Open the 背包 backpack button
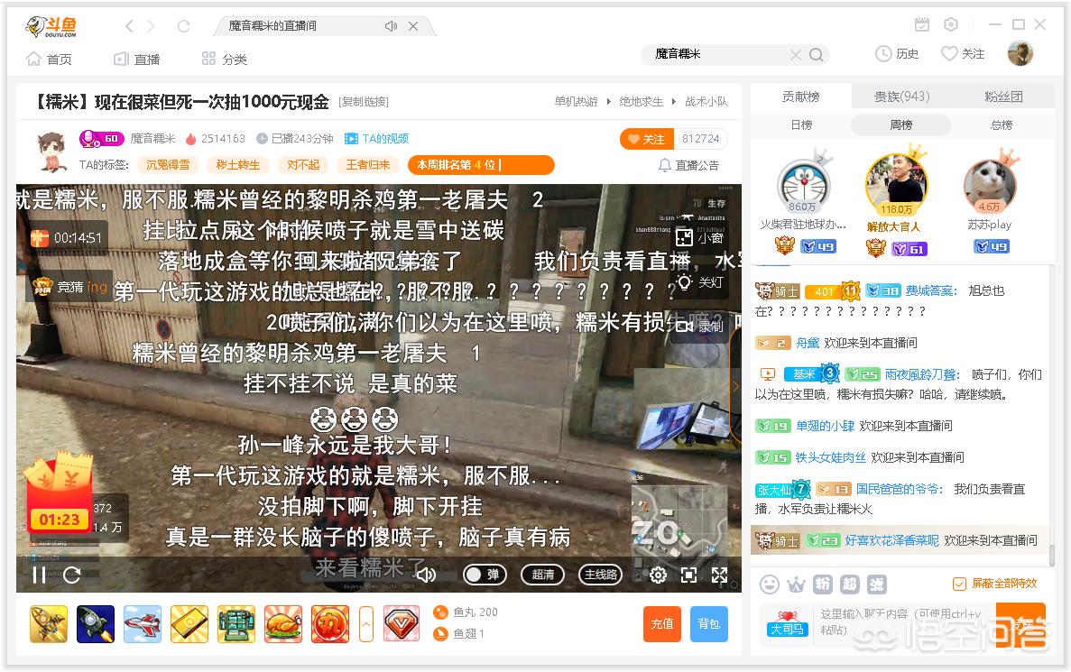 [x=709, y=623]
